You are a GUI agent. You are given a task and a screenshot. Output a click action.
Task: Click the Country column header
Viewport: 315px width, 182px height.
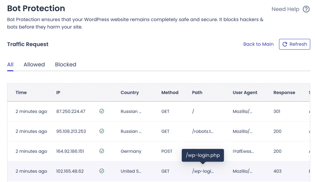point(130,93)
